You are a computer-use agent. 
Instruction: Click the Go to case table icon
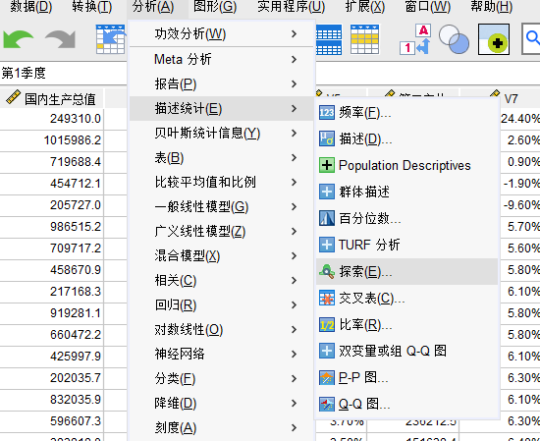[110, 39]
